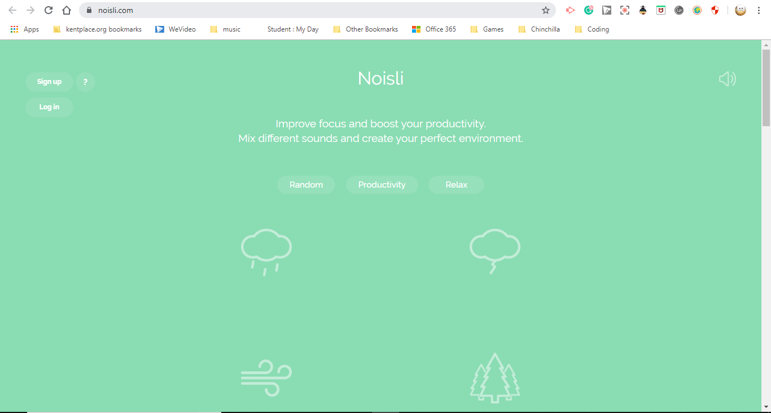Image resolution: width=771 pixels, height=413 pixels.
Task: Click the Sign up button
Action: [x=49, y=82]
